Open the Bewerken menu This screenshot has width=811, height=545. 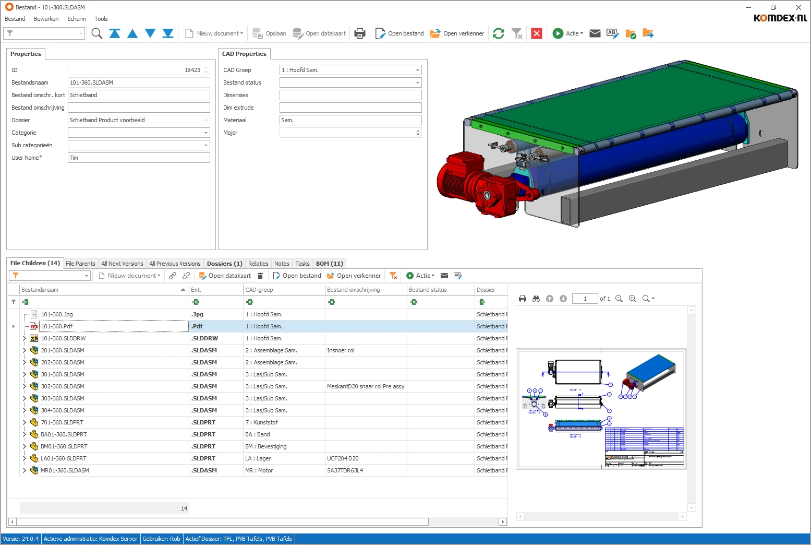click(46, 19)
